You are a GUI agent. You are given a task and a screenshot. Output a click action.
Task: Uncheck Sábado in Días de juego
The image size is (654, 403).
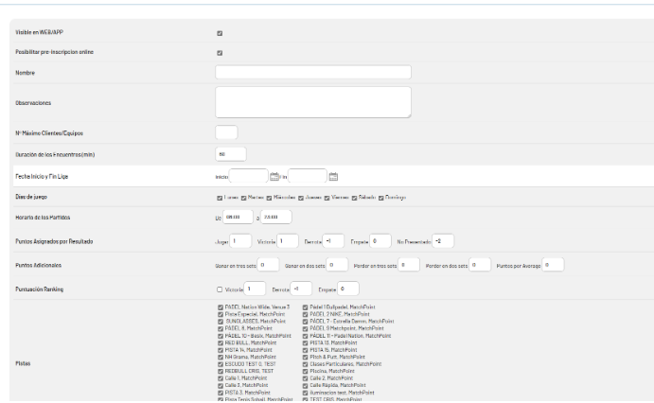354,198
